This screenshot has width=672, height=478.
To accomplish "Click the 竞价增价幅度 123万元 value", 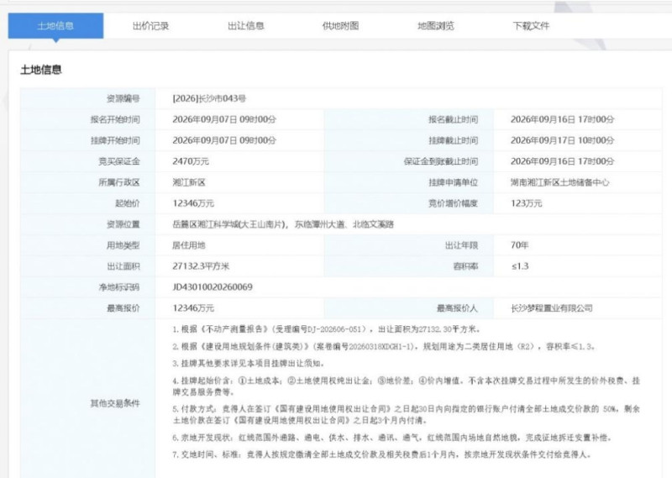I will click(x=527, y=203).
